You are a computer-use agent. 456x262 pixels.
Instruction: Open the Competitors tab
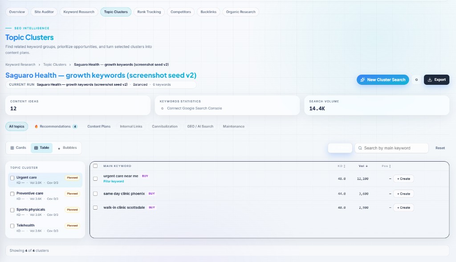click(x=181, y=12)
